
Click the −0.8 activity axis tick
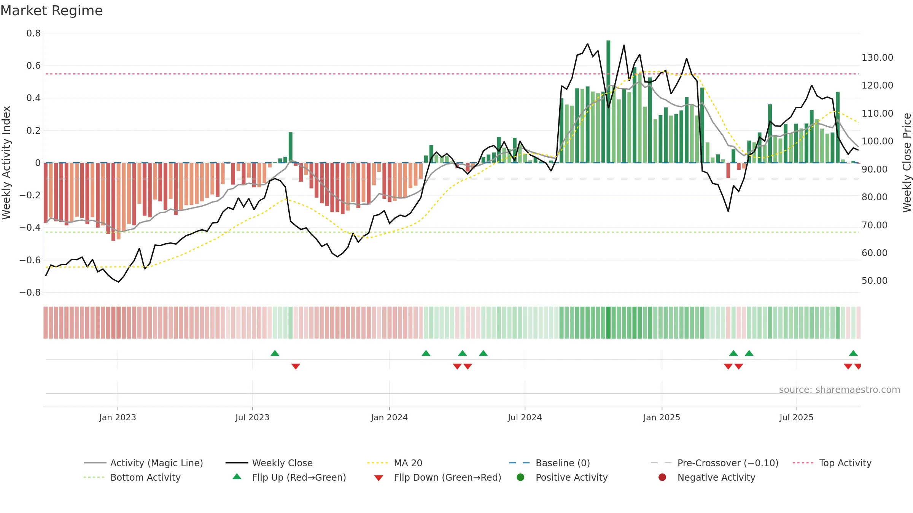point(30,293)
